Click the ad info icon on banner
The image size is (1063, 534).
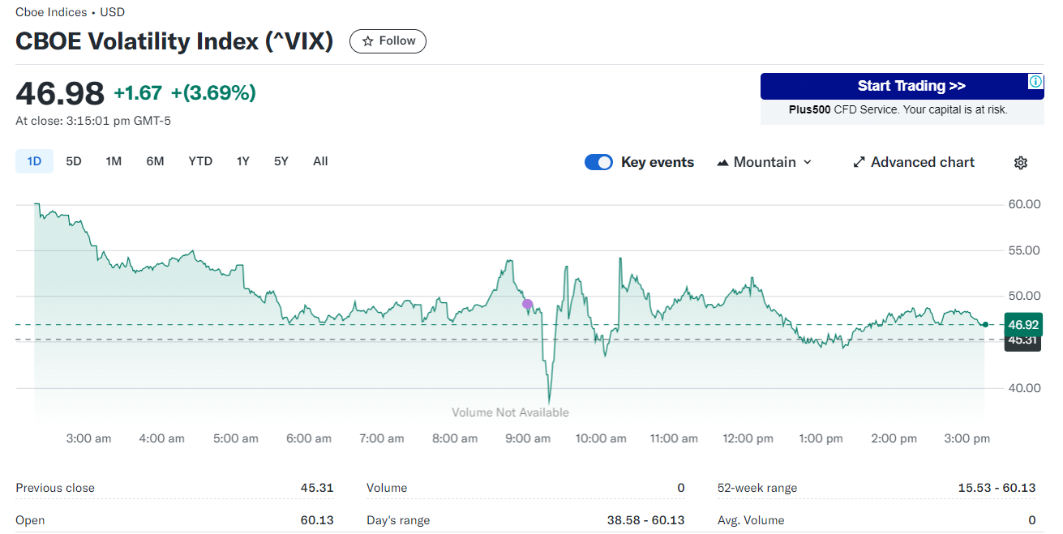(1035, 81)
